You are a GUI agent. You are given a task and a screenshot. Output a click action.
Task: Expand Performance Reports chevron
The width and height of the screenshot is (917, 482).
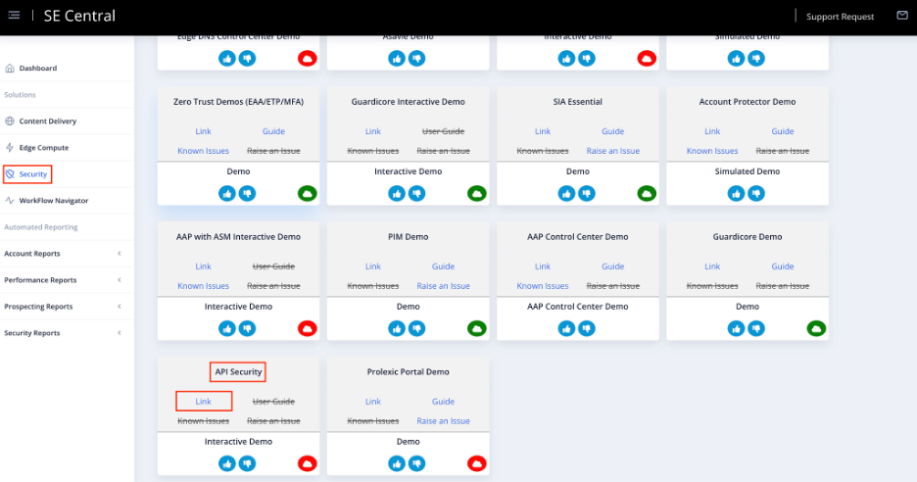[120, 279]
